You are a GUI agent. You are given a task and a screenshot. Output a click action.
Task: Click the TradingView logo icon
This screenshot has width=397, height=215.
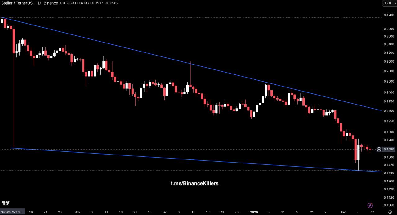point(6,203)
